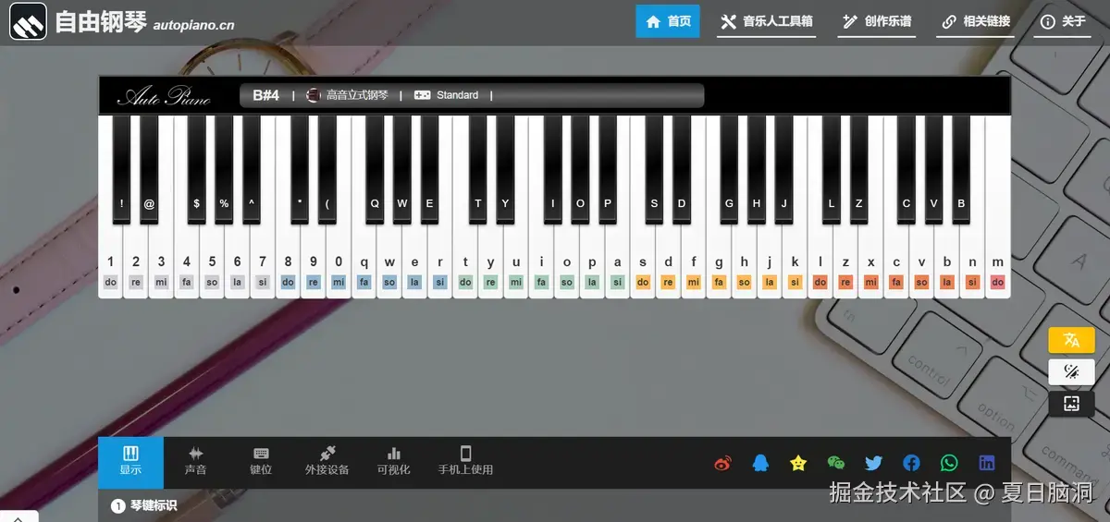Play white key labeled k

pyautogui.click(x=795, y=263)
